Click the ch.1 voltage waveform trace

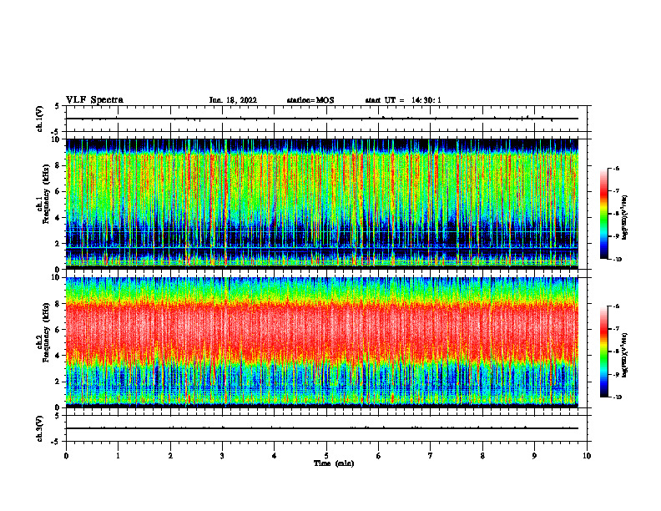pos(322,119)
